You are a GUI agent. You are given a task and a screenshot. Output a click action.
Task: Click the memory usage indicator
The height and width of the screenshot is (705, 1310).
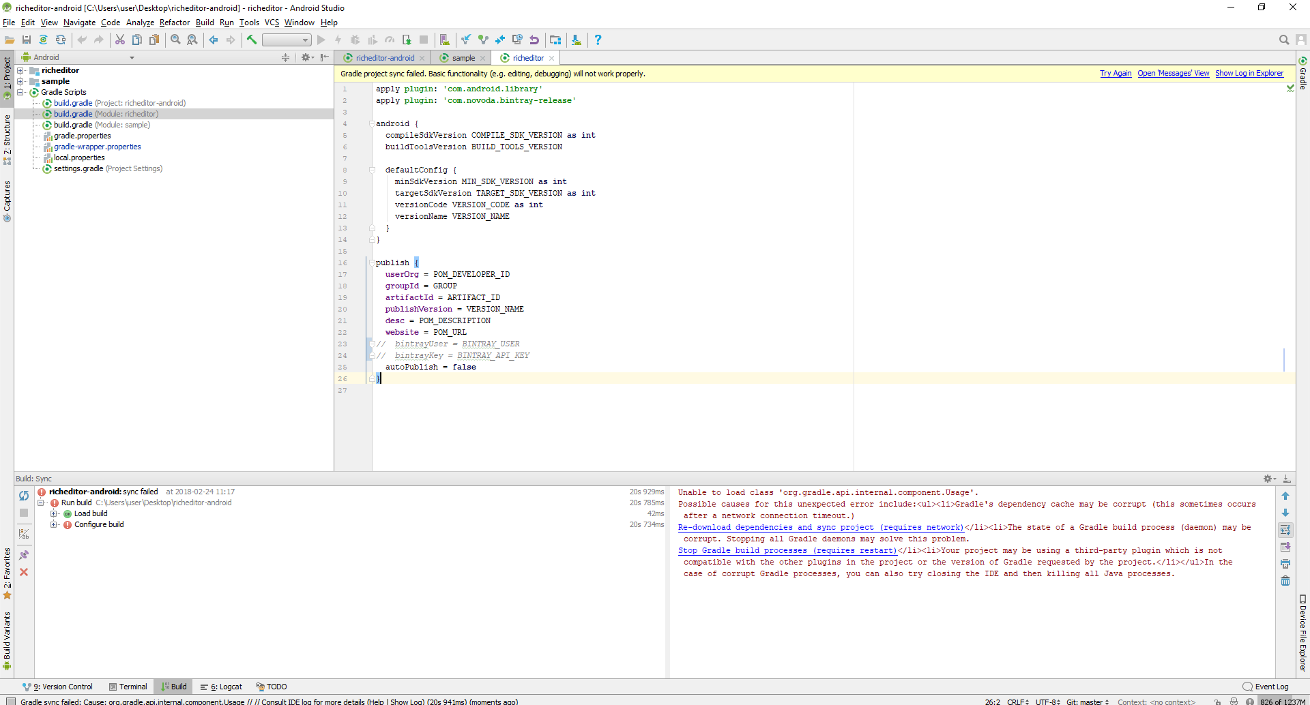(x=1283, y=701)
